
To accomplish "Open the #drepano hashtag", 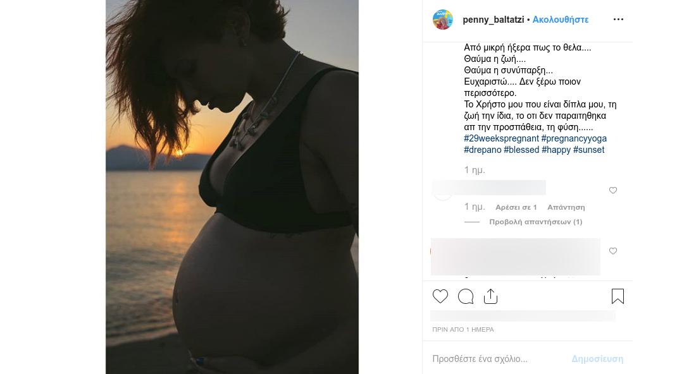I will tap(482, 150).
